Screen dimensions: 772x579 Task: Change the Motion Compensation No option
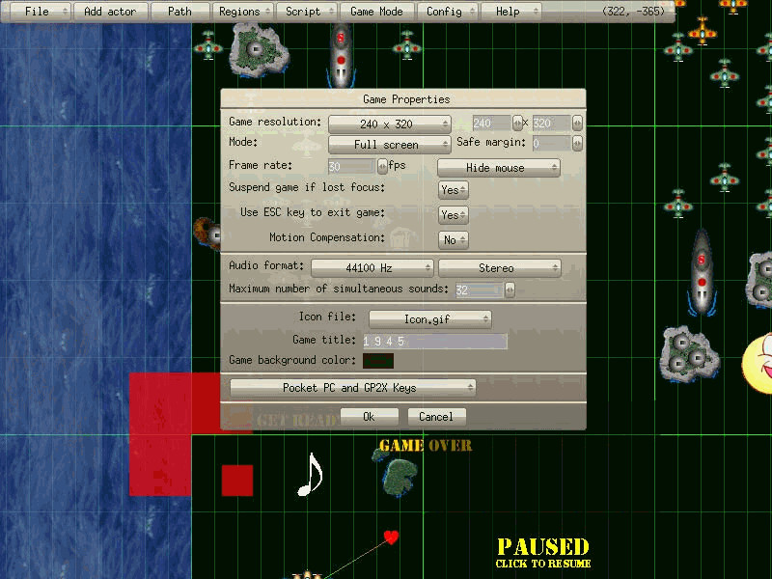(x=453, y=240)
